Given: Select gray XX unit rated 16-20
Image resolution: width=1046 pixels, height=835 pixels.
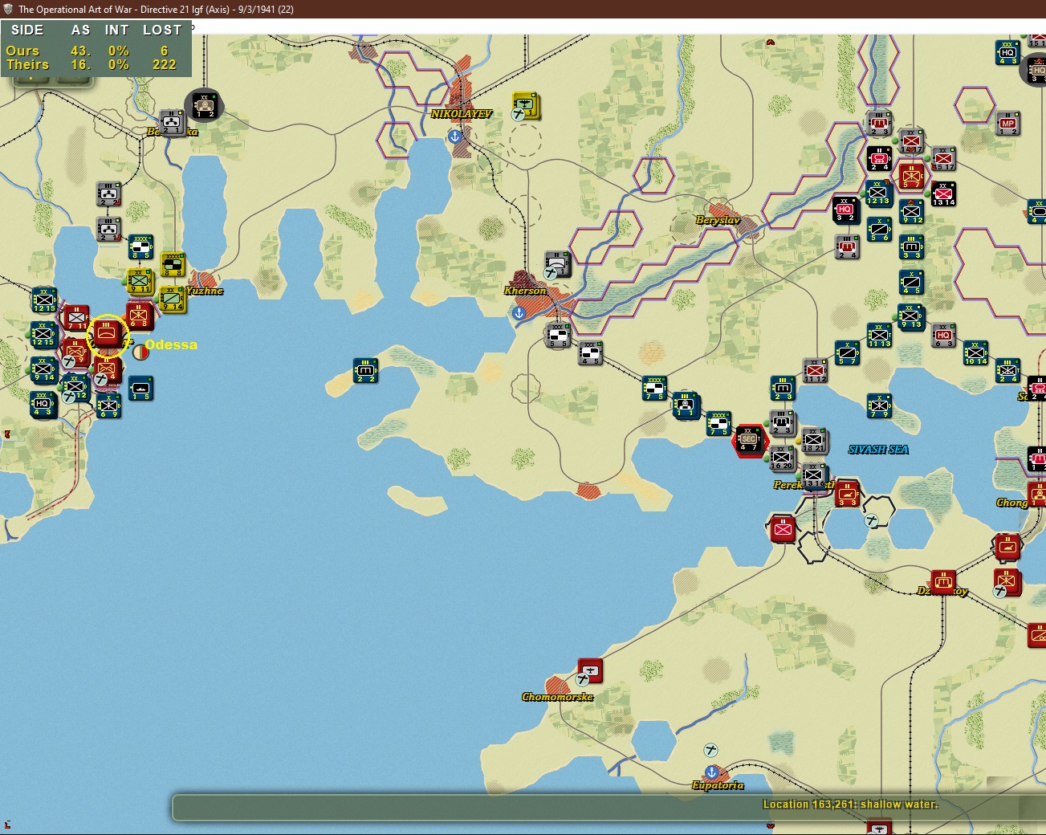Looking at the screenshot, I should point(781,458).
